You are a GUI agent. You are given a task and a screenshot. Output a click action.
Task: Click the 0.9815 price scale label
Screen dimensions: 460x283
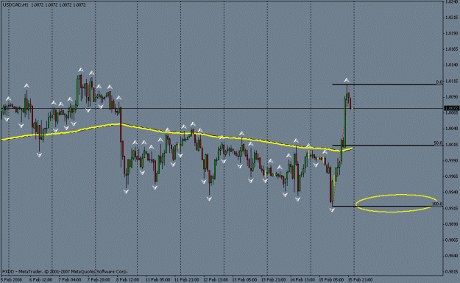point(452,271)
